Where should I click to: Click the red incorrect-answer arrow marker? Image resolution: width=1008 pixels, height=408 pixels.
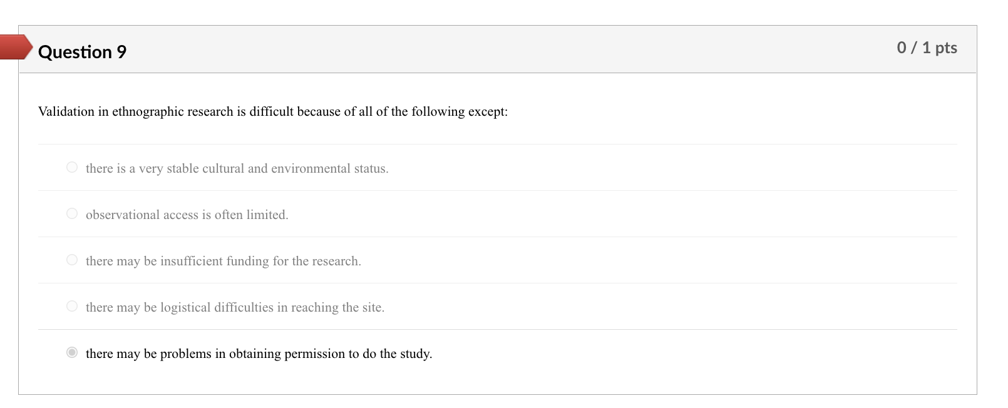16,47
